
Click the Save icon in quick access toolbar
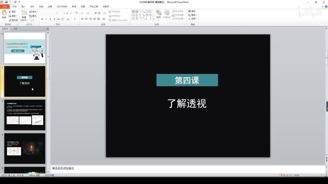click(6, 2)
